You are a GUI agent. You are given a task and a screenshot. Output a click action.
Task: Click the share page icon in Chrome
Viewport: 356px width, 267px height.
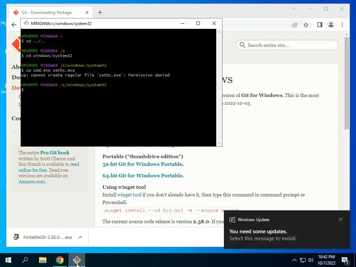(295, 25)
